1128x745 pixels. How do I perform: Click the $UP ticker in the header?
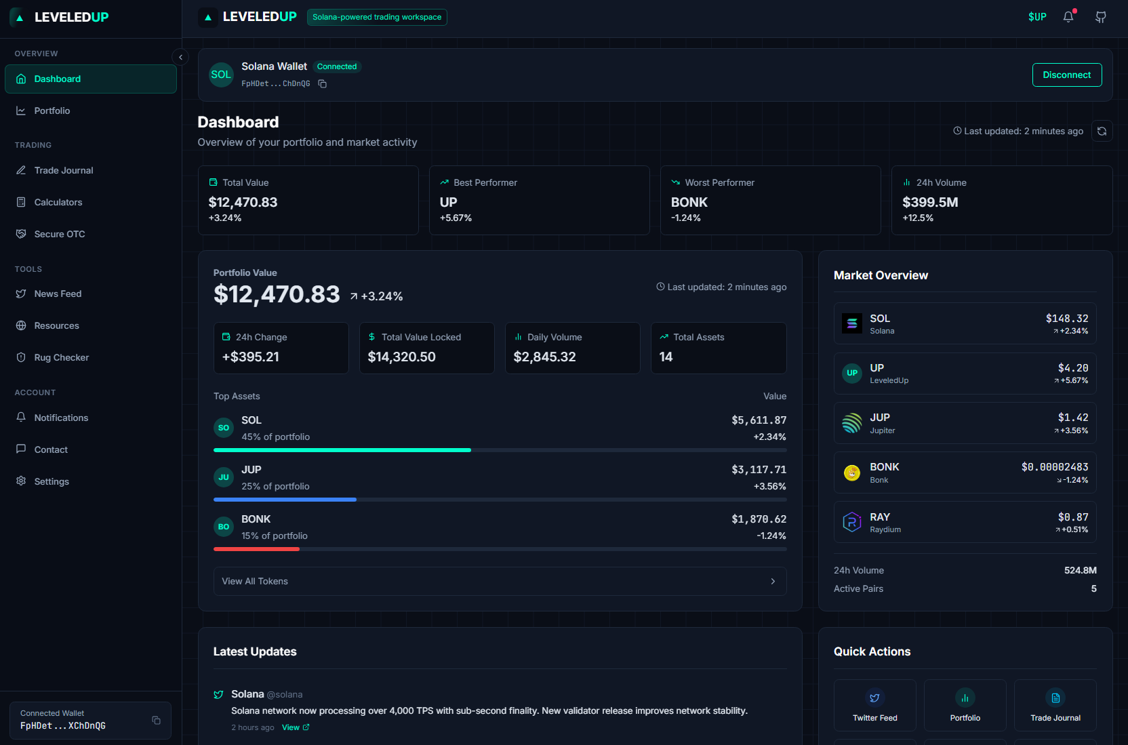point(1037,16)
